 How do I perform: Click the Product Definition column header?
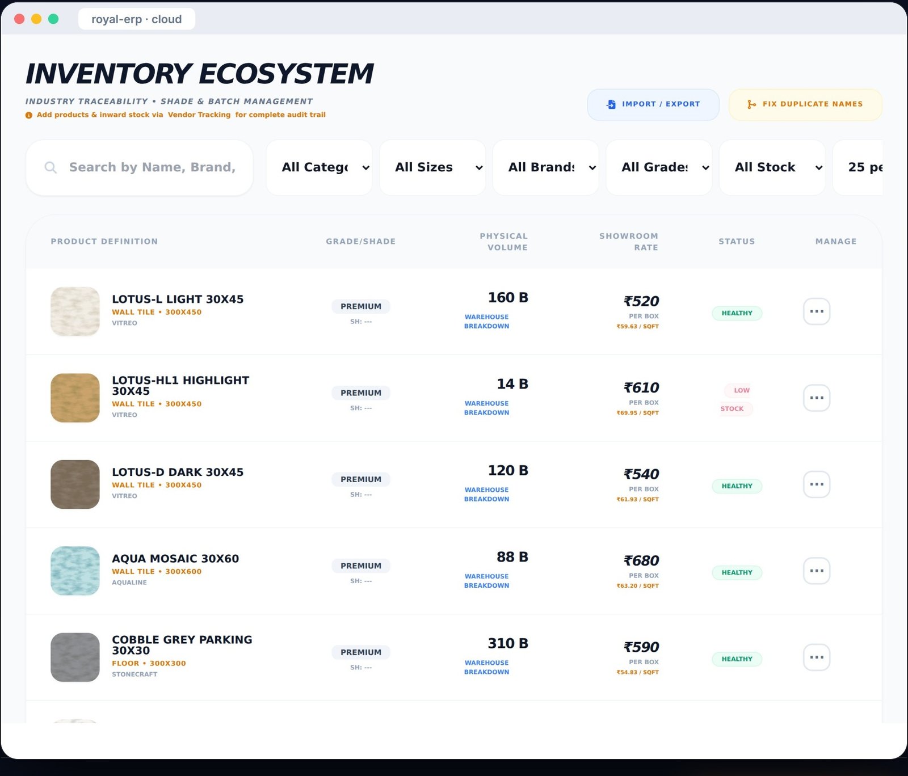(104, 242)
